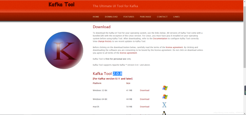Select the LINKS navigation item
Viewport: 246px width, 115px height.
[x=177, y=17]
